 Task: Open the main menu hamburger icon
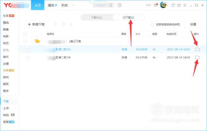point(185,5)
